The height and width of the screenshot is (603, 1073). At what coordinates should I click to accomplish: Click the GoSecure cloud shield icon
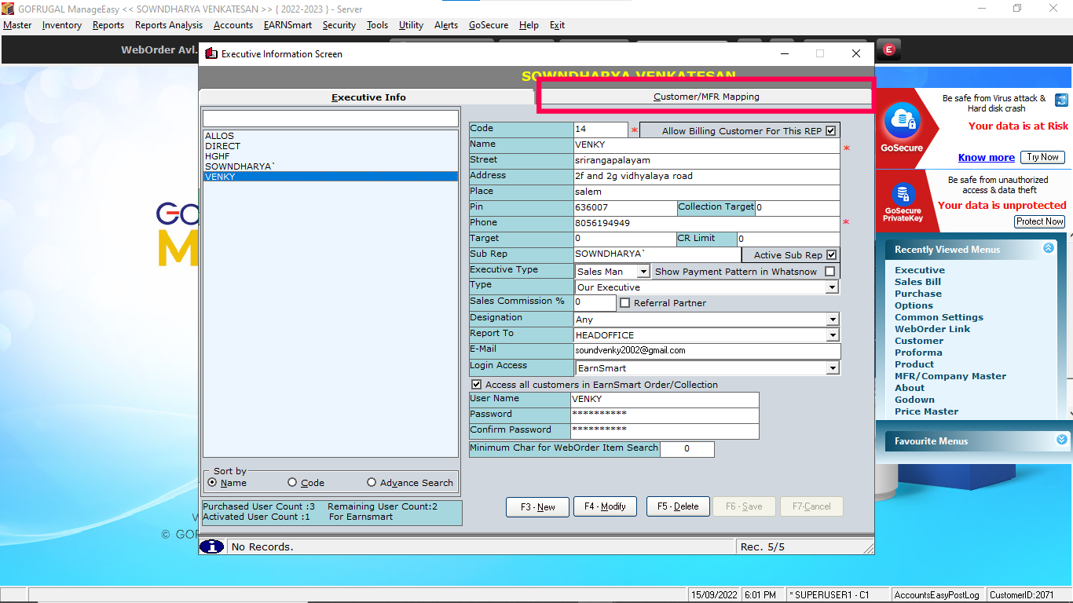pos(903,121)
